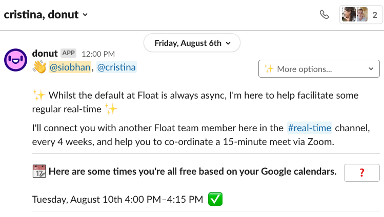The height and width of the screenshot is (217, 384).
Task: Click the calendar emoji icon
Action: tap(39, 172)
